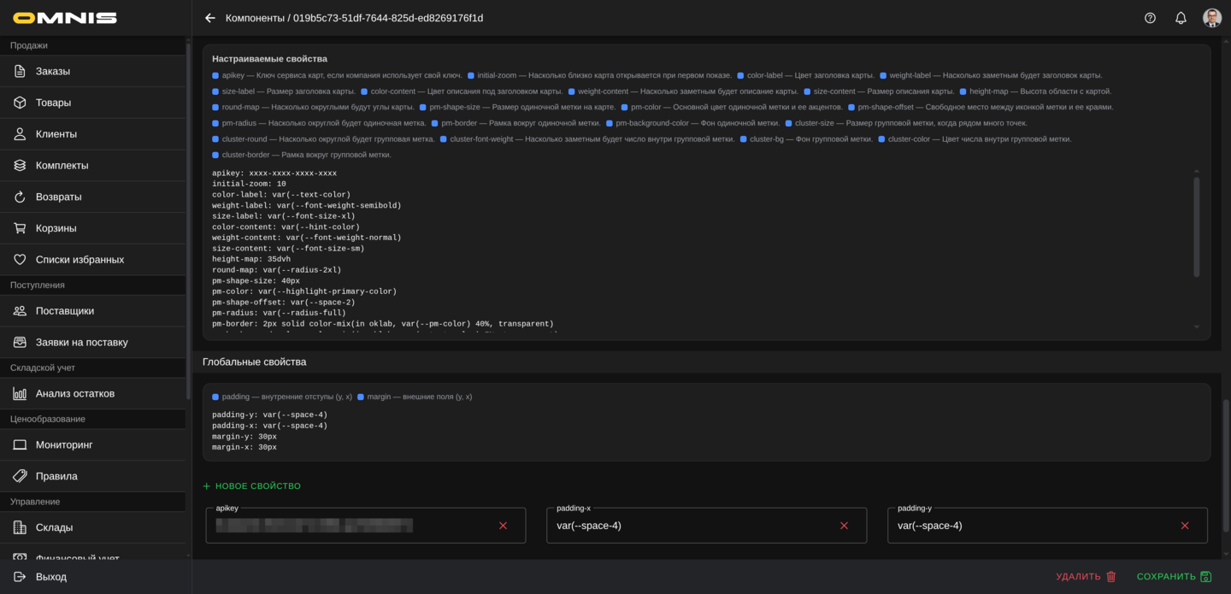Click Выход to log out
1231x594 pixels.
(50, 577)
